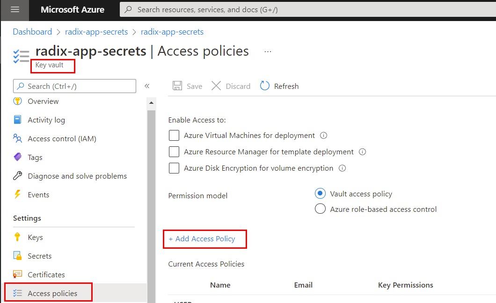496x303 pixels.
Task: Open the Overview page icon
Action: (17, 101)
